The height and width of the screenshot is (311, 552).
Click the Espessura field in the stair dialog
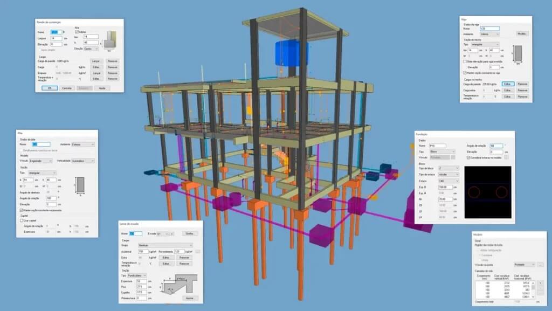point(142,281)
